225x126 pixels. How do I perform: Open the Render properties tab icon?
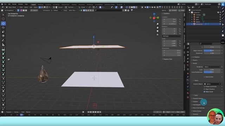click(x=188, y=52)
